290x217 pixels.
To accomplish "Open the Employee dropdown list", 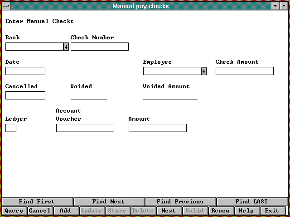I will (x=203, y=71).
